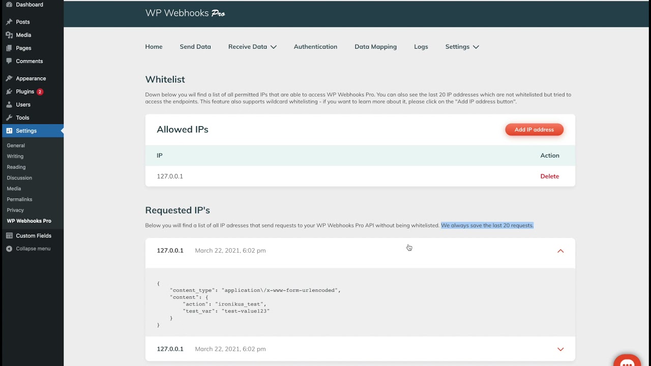Click the Users person icon
This screenshot has width=651, height=366.
point(9,105)
